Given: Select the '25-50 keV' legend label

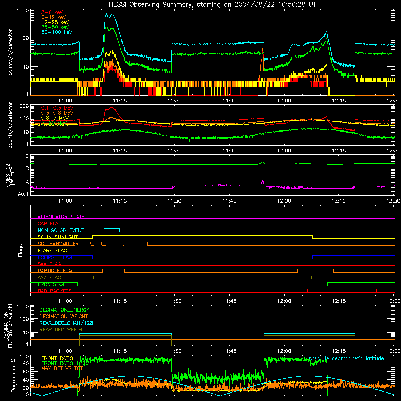Looking at the screenshot, I should coord(55,27).
